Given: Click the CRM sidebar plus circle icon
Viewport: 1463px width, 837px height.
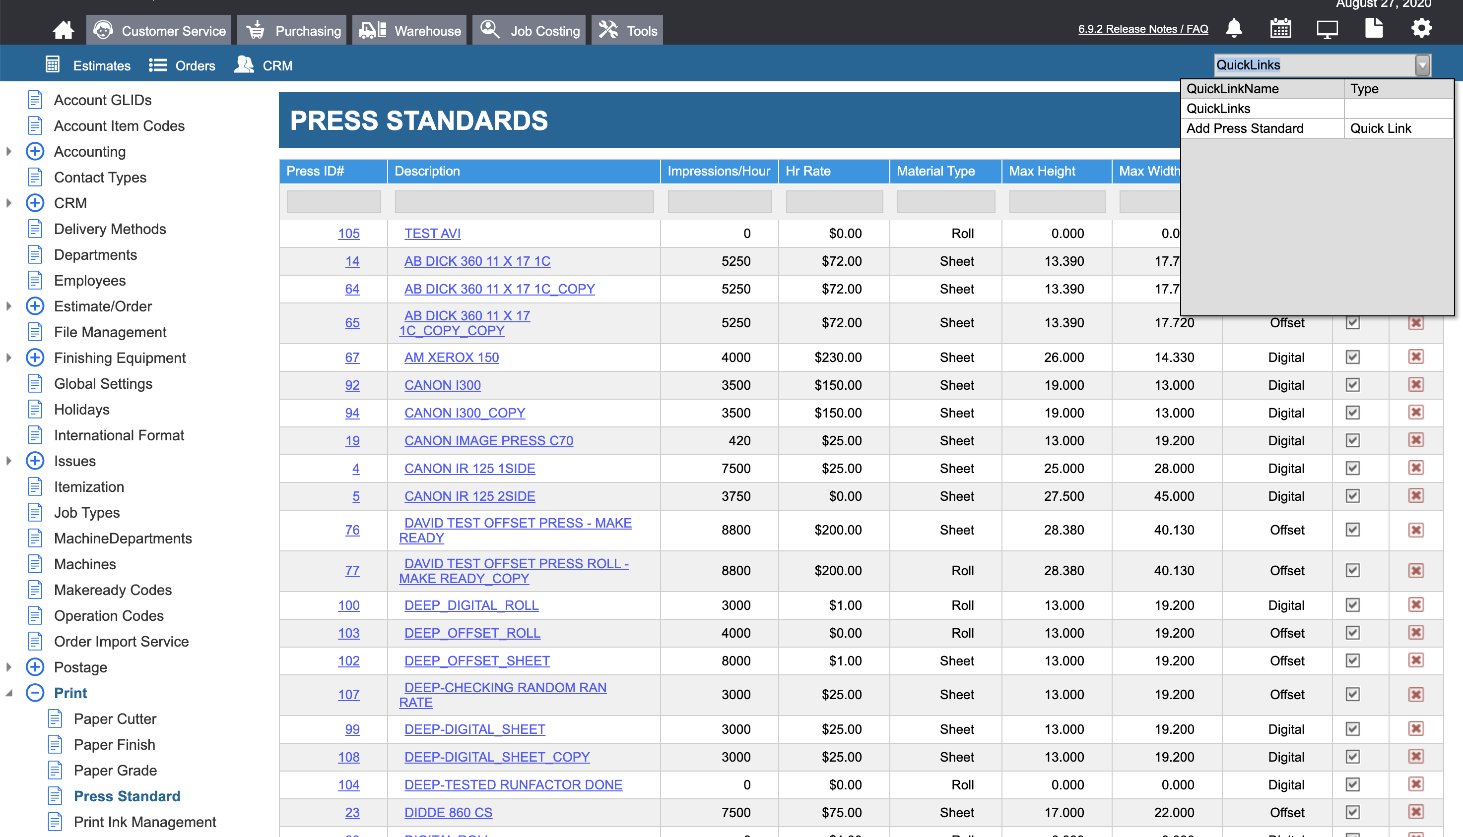Looking at the screenshot, I should point(35,203).
